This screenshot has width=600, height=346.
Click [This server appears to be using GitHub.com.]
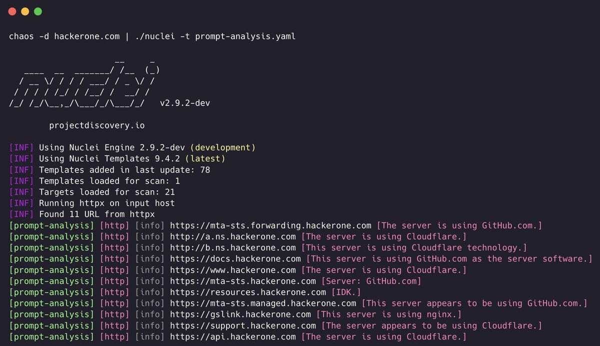pos(474,303)
